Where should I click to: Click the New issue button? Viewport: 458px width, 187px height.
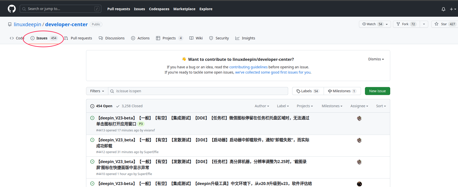377,91
